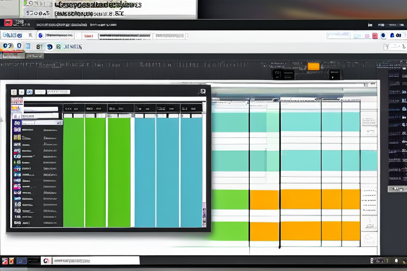Image resolution: width=407 pixels, height=271 pixels.
Task: Click the orange marker on the dark timeline
Action: coord(313,67)
